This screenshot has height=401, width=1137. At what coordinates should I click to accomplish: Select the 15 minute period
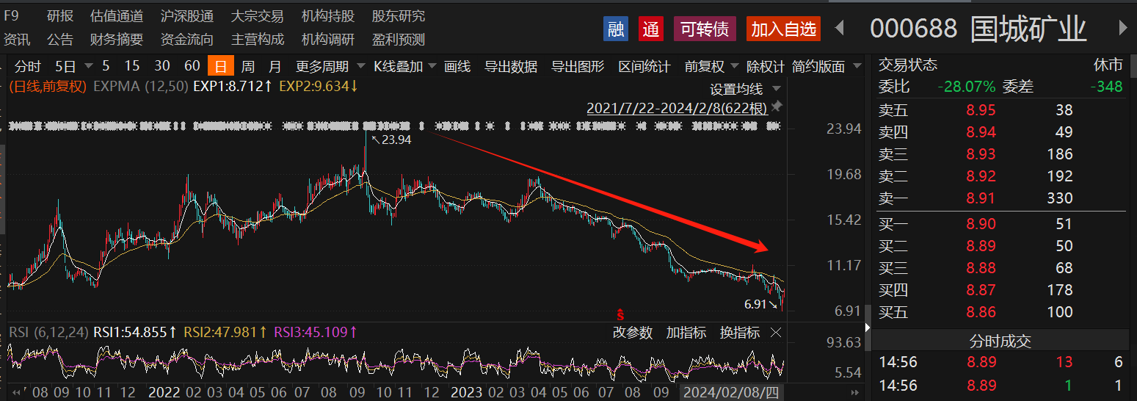tap(132, 66)
